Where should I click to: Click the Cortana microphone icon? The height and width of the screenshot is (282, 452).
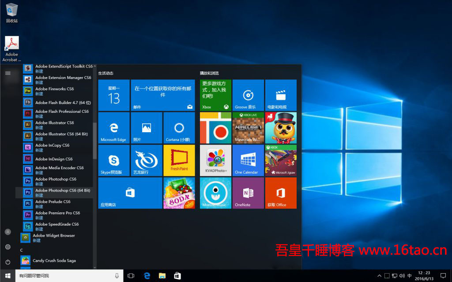click(117, 276)
